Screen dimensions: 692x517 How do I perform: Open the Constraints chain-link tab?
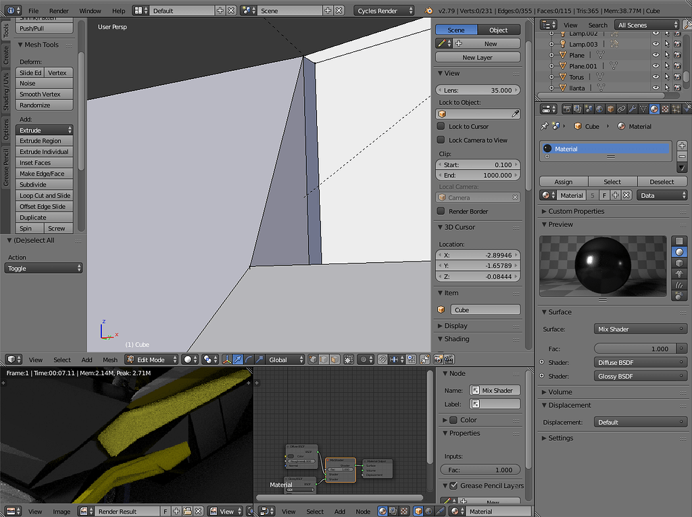click(622, 109)
